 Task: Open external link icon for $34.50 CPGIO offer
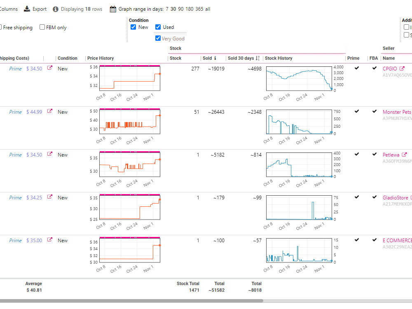(50, 68)
